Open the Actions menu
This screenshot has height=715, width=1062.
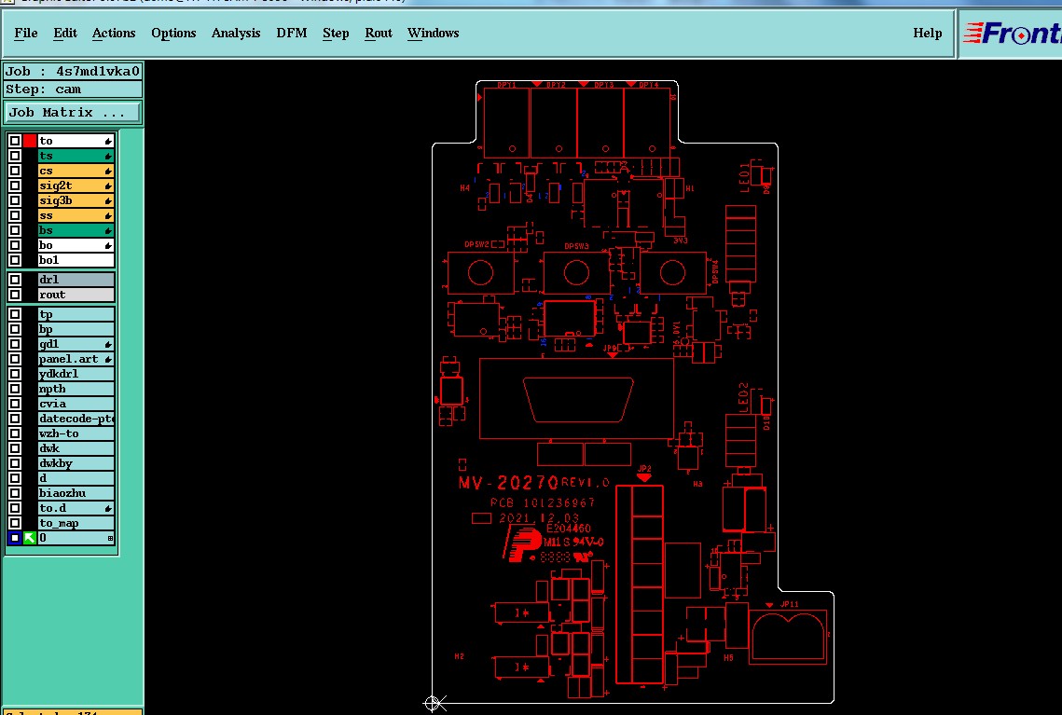114,34
